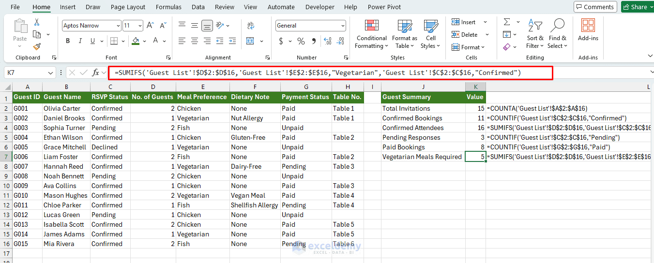654x263 pixels.
Task: Click inside the formula bar text
Action: [318, 73]
